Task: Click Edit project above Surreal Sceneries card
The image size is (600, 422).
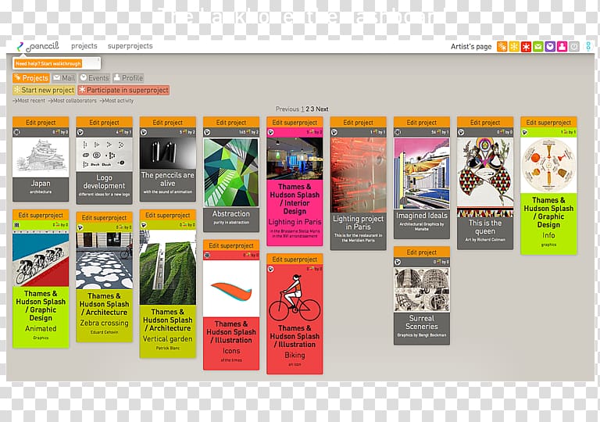Action: coord(422,252)
